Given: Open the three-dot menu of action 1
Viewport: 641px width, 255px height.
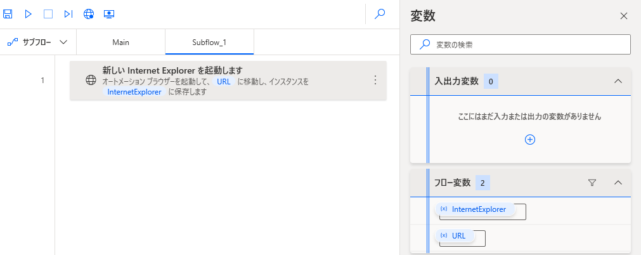Looking at the screenshot, I should coord(375,80).
